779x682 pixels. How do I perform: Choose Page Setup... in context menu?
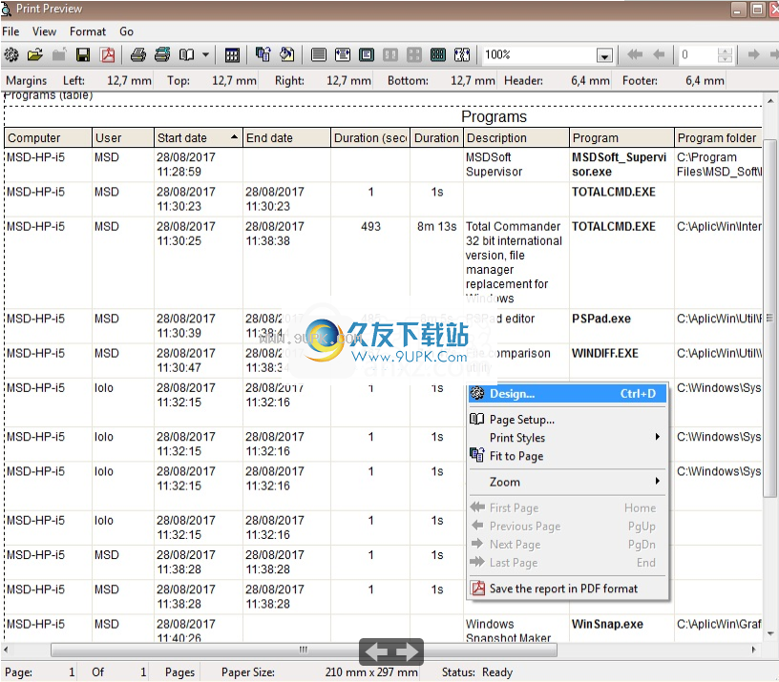[x=567, y=420]
